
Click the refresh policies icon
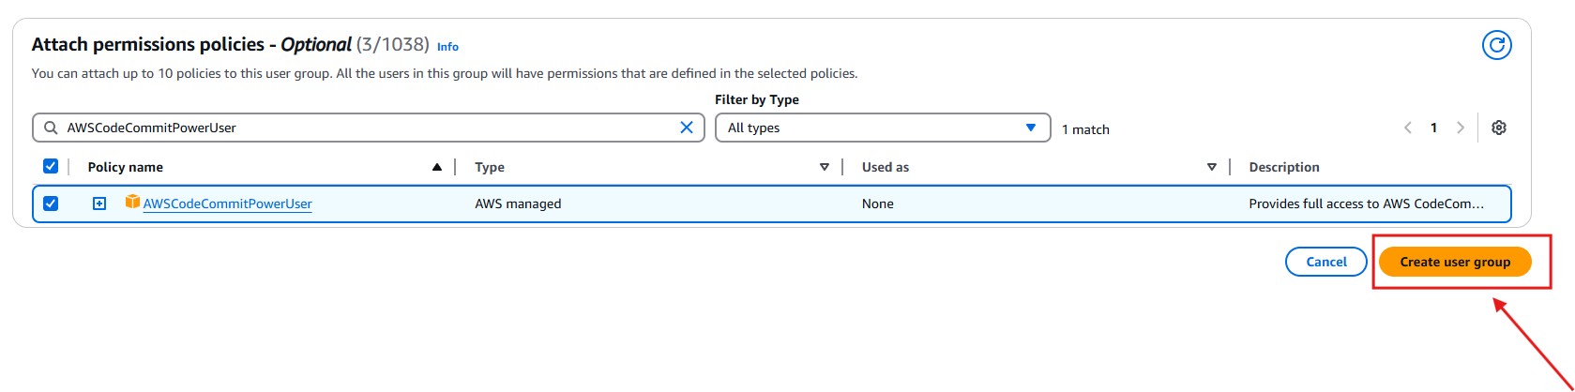[x=1496, y=44]
